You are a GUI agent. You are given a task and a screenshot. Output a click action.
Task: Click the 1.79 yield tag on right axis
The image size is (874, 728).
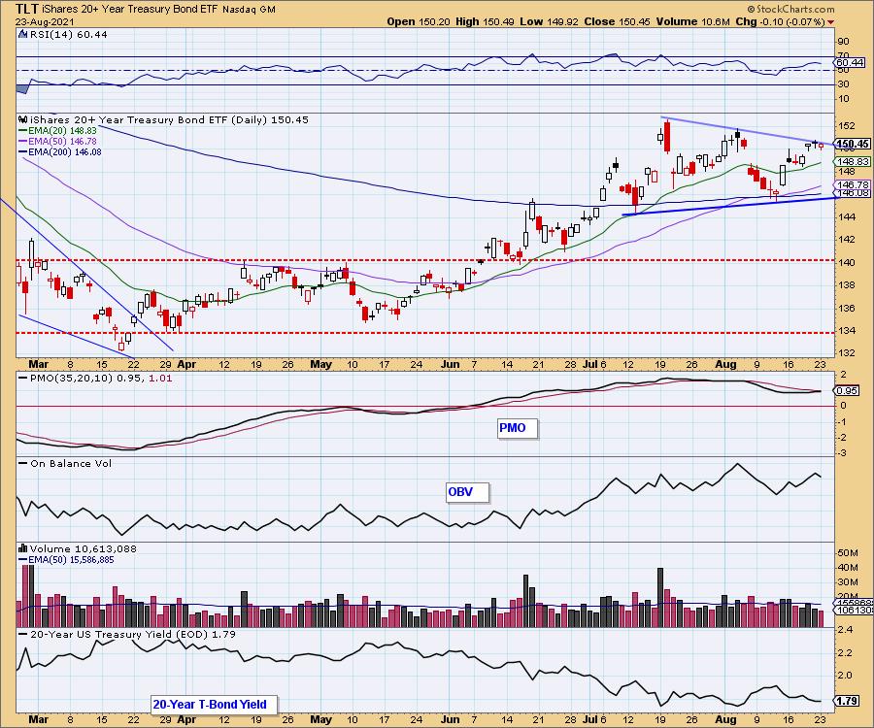pos(847,701)
